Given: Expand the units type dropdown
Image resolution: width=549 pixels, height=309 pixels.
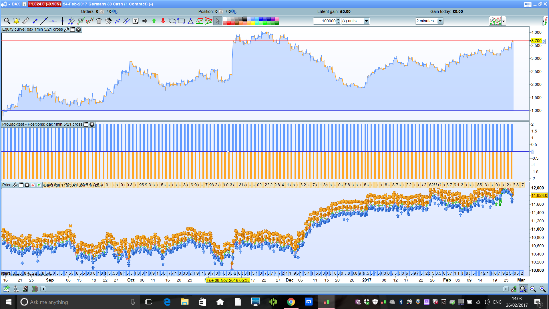Looking at the screenshot, I should [366, 21].
